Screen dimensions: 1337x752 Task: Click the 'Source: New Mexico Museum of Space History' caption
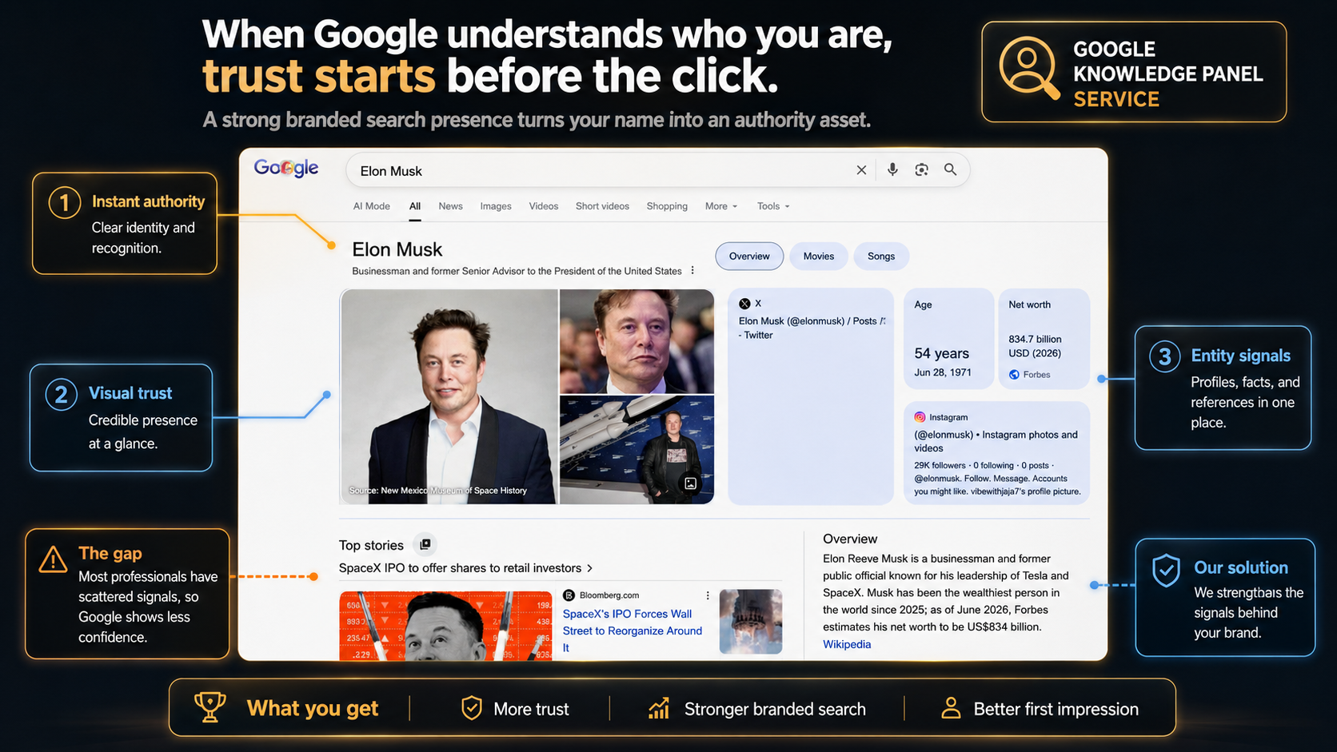tap(437, 491)
